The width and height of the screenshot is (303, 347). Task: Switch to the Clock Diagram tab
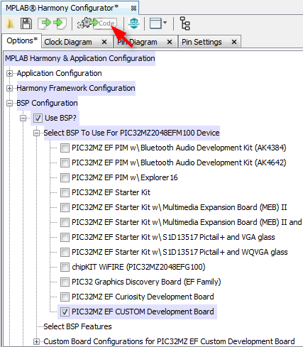[68, 42]
